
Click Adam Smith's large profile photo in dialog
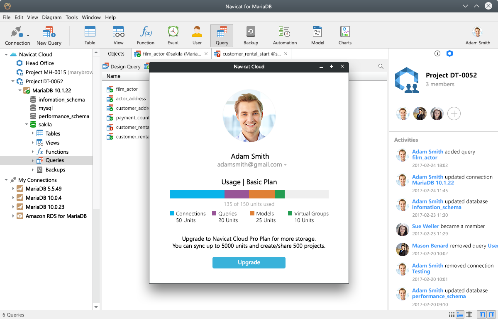[x=249, y=115]
